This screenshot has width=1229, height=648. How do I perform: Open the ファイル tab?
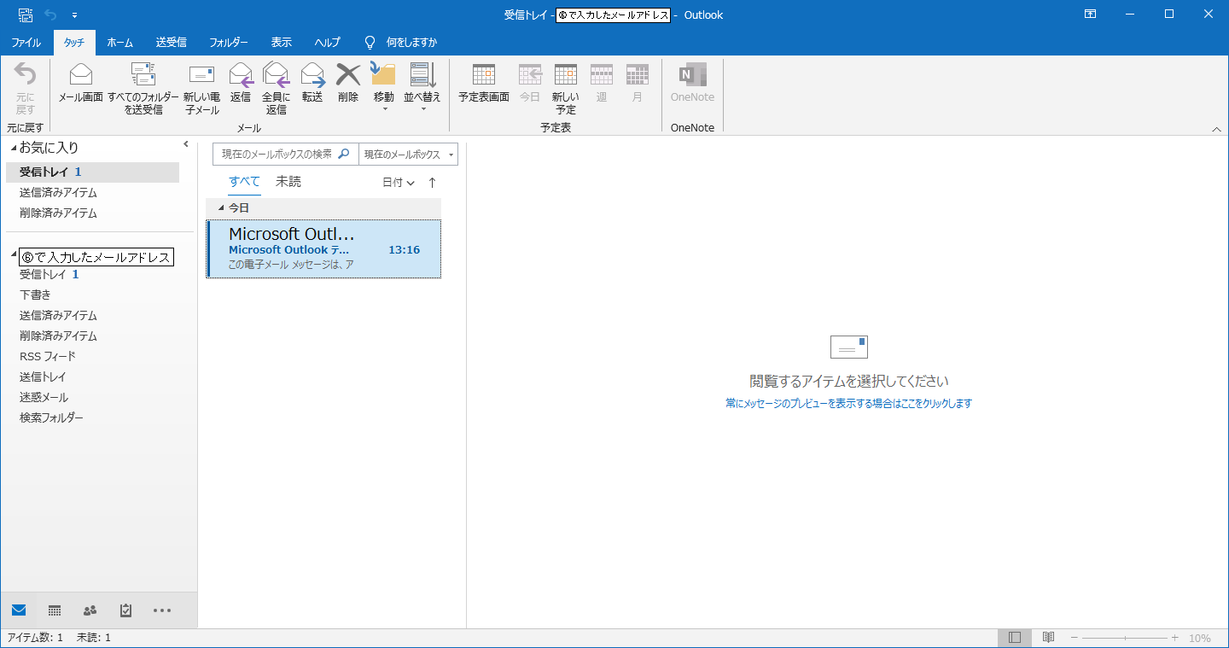point(26,43)
